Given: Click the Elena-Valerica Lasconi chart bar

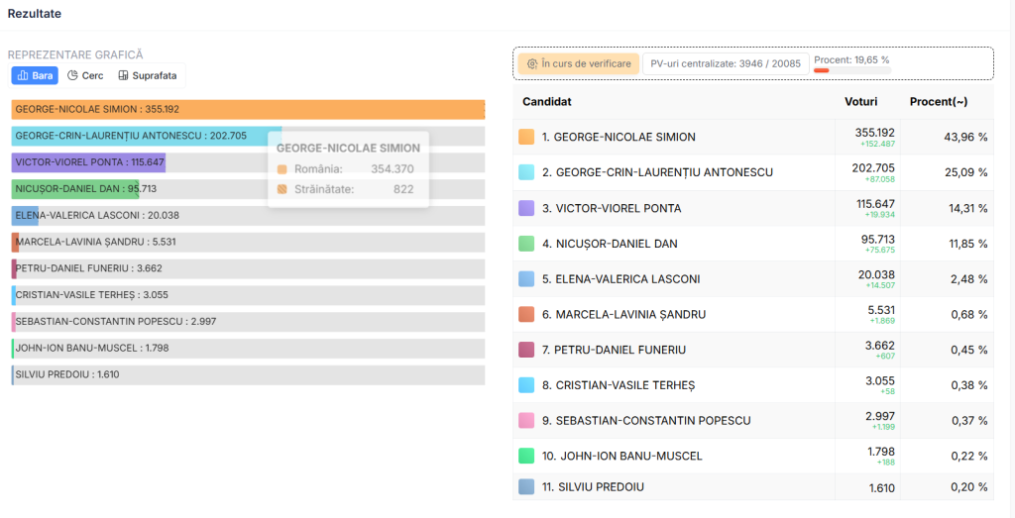Looking at the screenshot, I should [26, 215].
